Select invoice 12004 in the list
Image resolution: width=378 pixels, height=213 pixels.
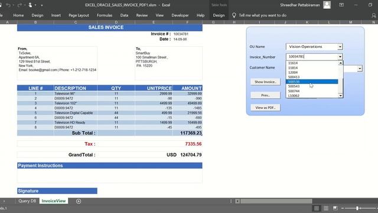312,72
